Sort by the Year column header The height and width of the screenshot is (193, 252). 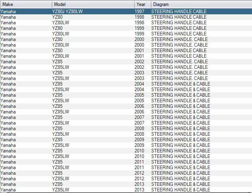143,4
